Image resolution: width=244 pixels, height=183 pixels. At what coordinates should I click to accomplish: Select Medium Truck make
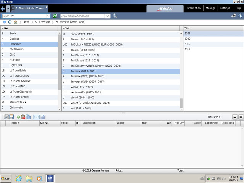[x=29, y=102]
